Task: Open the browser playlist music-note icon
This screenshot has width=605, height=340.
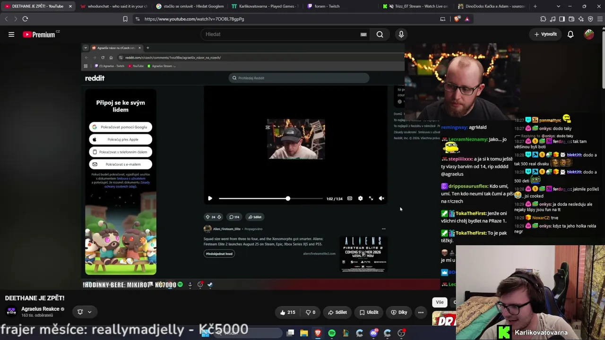Action: (553, 19)
